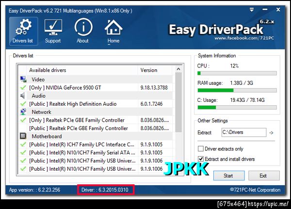The image size is (291, 209).
Task: Toggle checkmark for [Only] Realtek PCIe GBE
Action: (23, 120)
